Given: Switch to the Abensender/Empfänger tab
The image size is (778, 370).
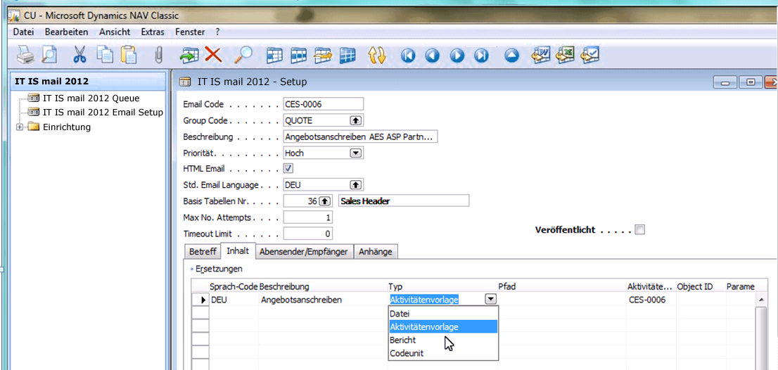Looking at the screenshot, I should tap(305, 251).
